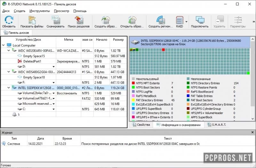The width and height of the screenshot is (256, 168).
Task: Open dropdown arrow for Volume{2b4ac7a0
Action: pyautogui.click(x=53, y=93)
